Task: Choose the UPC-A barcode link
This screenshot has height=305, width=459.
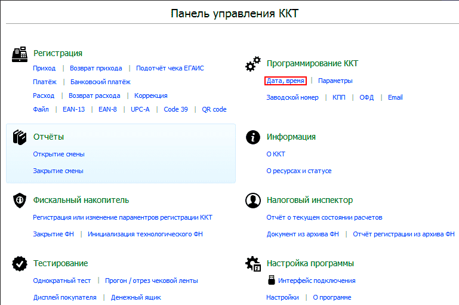Action: 140,109
